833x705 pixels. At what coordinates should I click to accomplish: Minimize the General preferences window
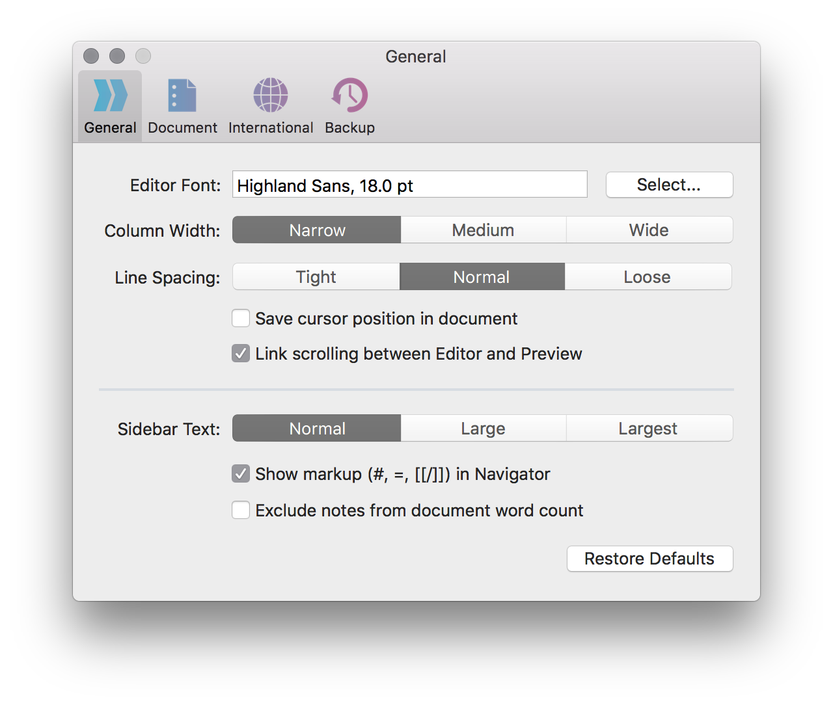tap(117, 56)
